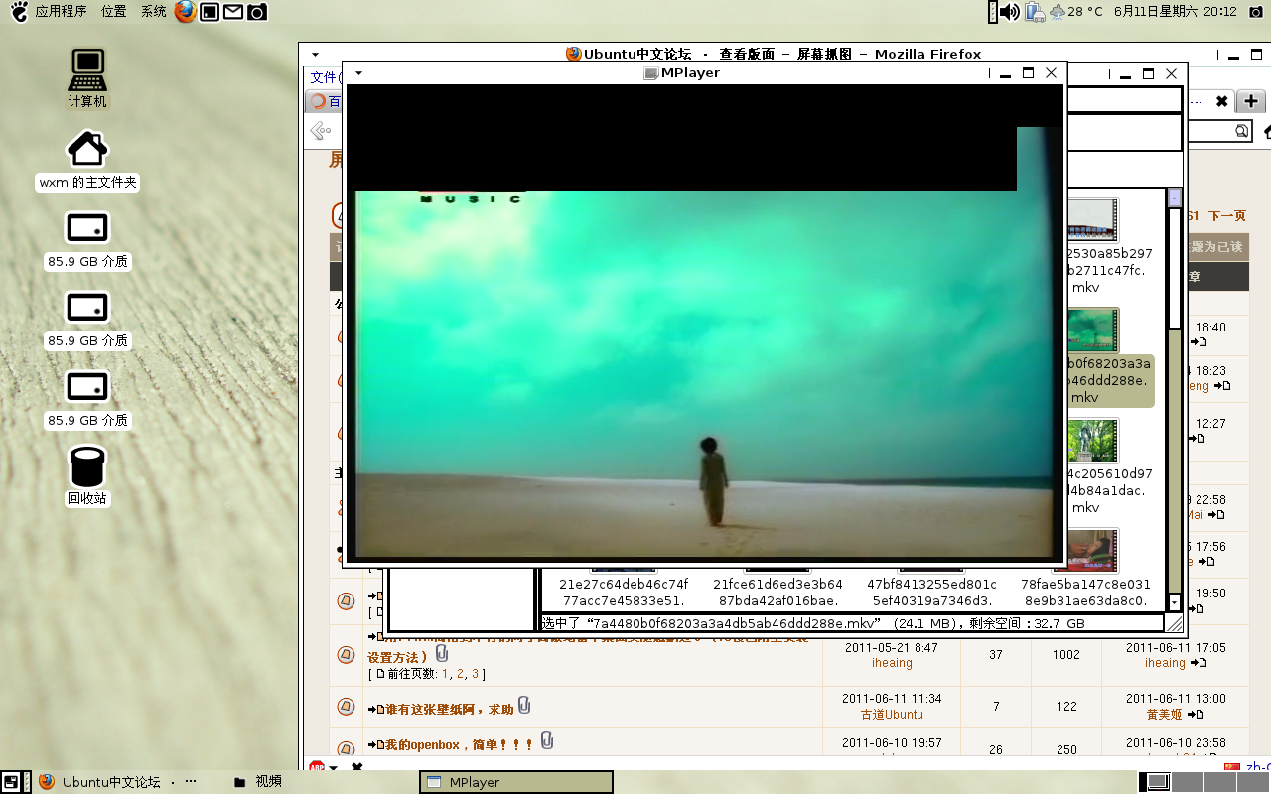Select file 47bf8413255ed801c in file manager
Viewport: 1271px width, 794px height.
click(x=931, y=593)
